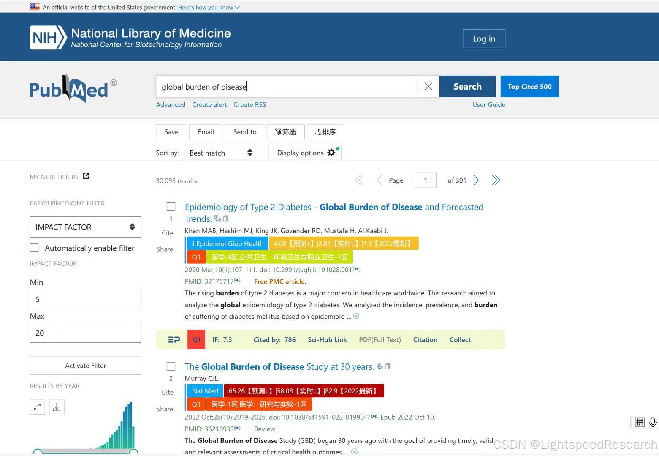Clear the search box with X
Viewport: 659px width, 456px height.
point(428,86)
